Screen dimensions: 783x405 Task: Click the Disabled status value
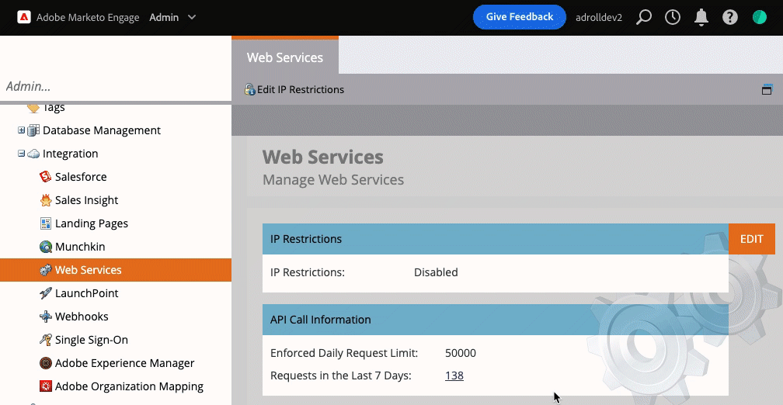pos(436,272)
